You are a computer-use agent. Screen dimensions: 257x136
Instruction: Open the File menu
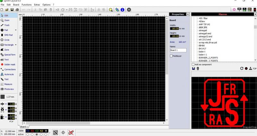tap(3, 5)
